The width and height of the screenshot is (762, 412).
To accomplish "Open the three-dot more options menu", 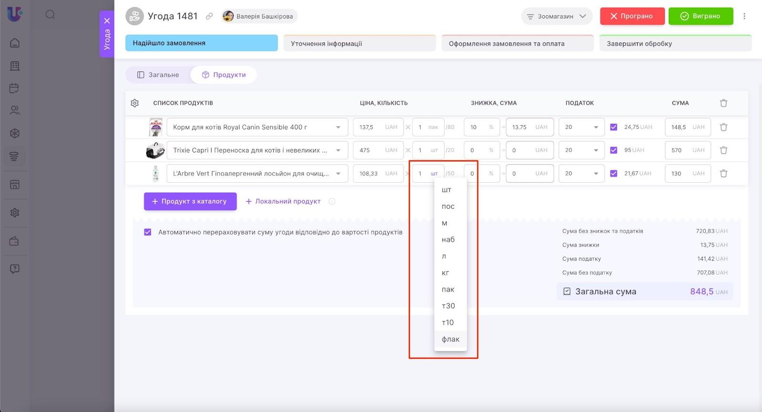I will pyautogui.click(x=744, y=16).
